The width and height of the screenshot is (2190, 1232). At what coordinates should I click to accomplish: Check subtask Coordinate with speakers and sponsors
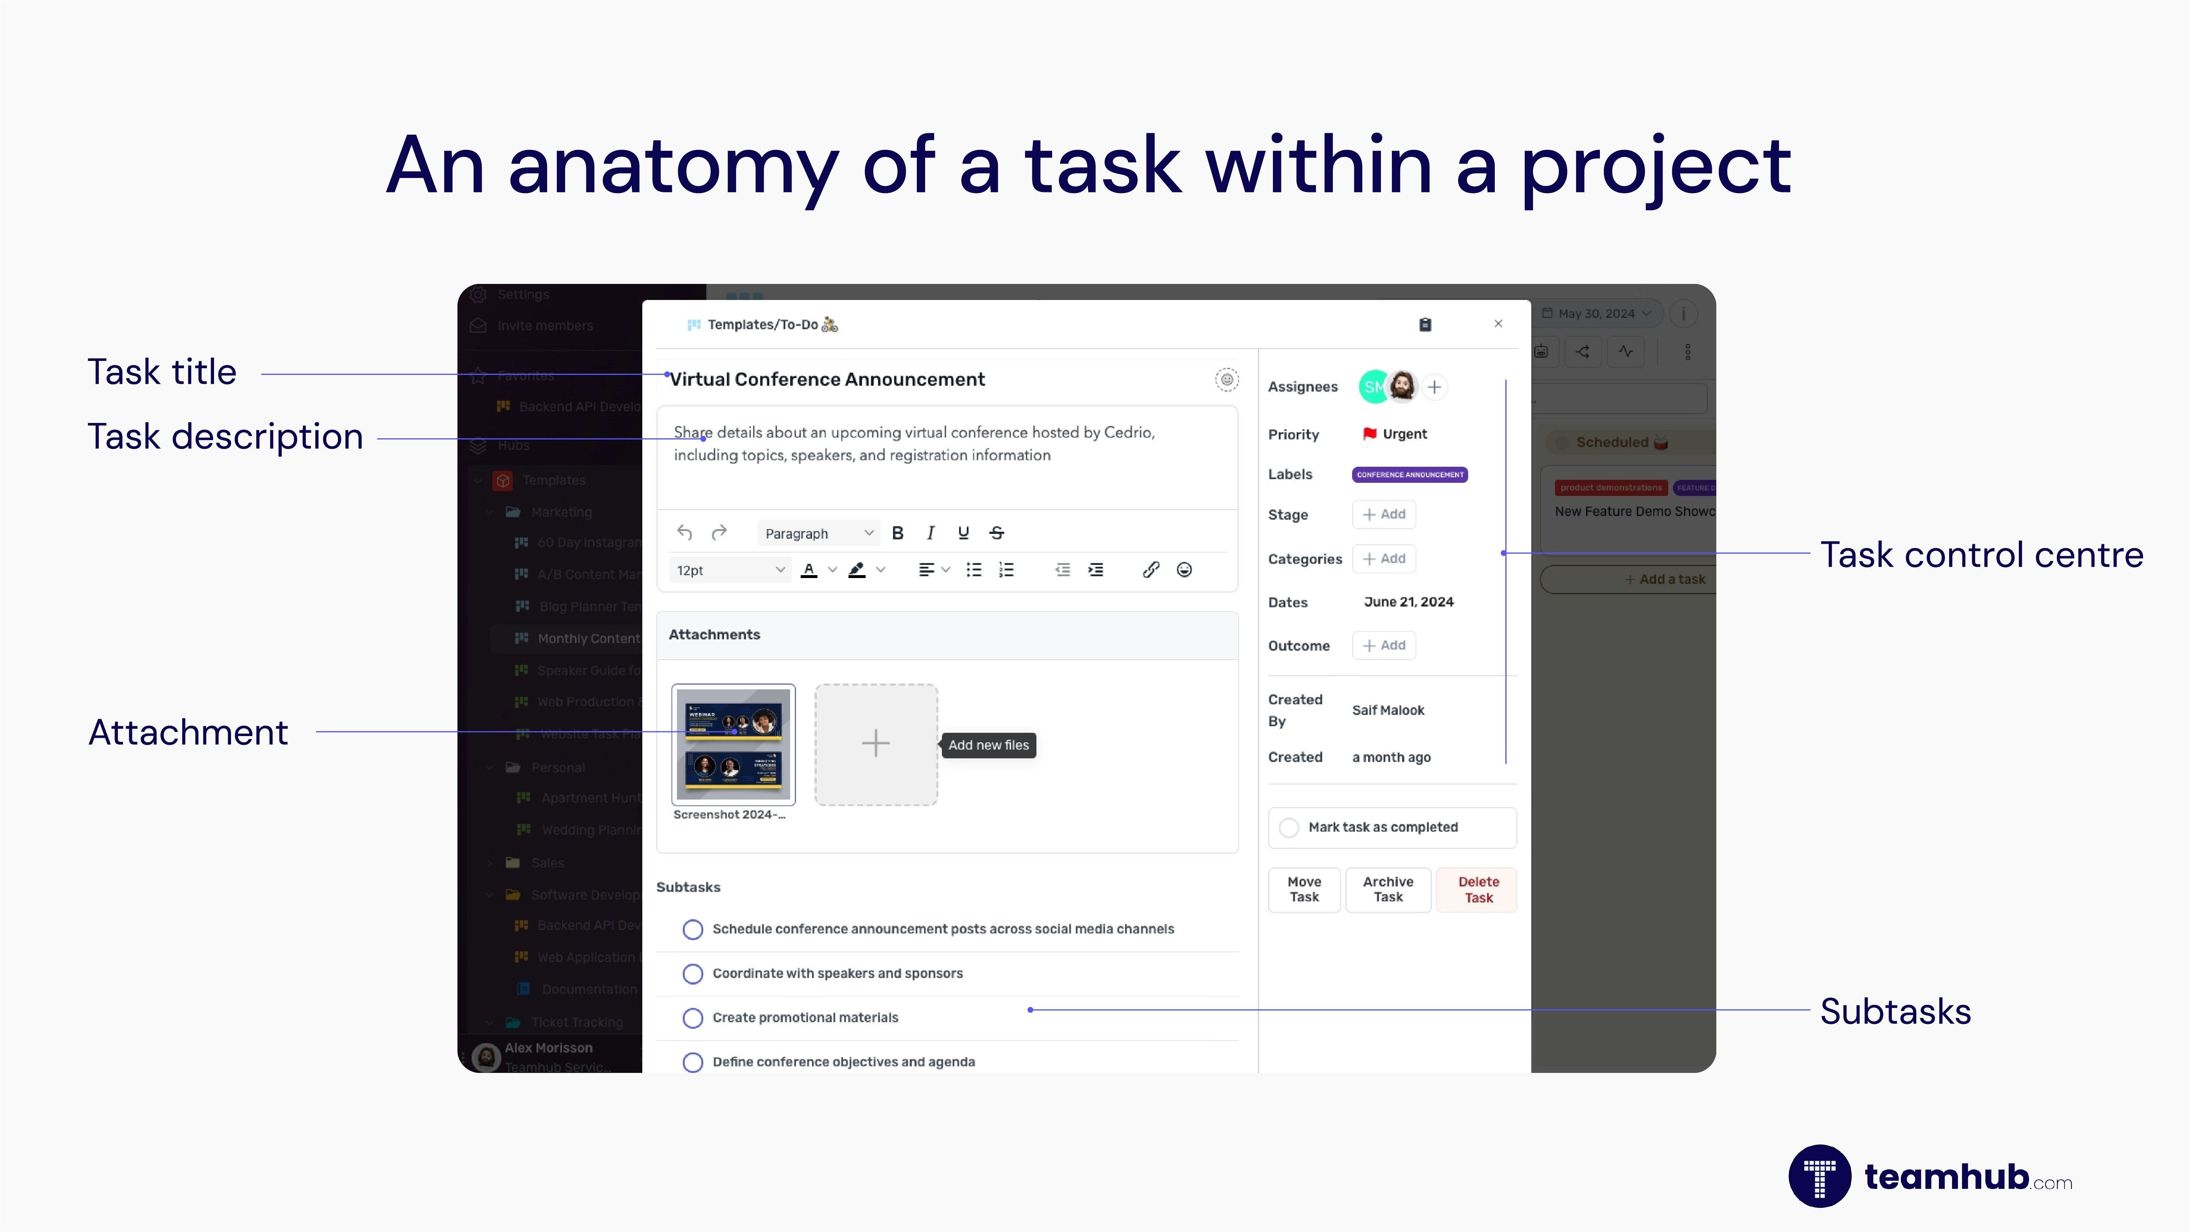[x=693, y=974]
